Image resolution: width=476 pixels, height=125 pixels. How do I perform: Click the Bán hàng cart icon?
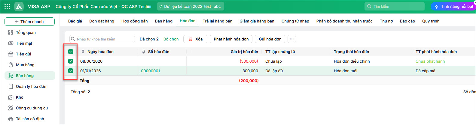[11, 76]
